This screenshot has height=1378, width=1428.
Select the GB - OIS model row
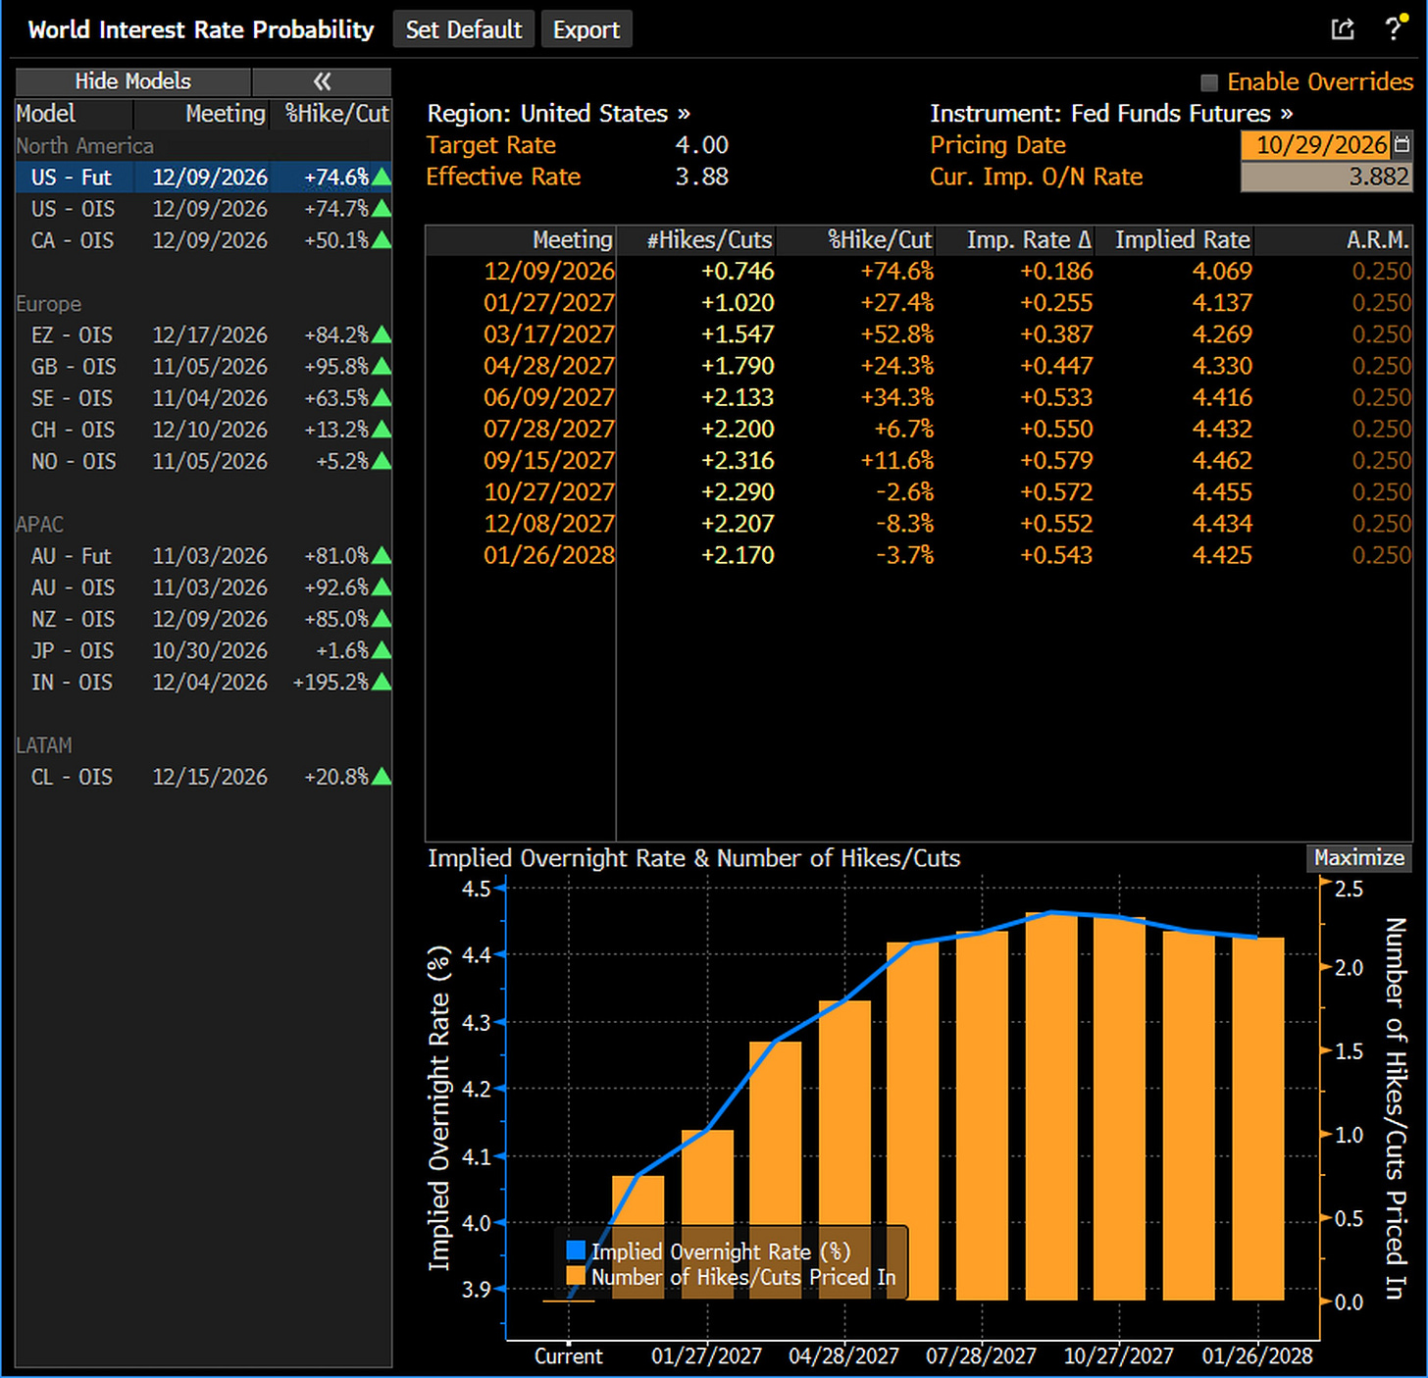pos(204,367)
